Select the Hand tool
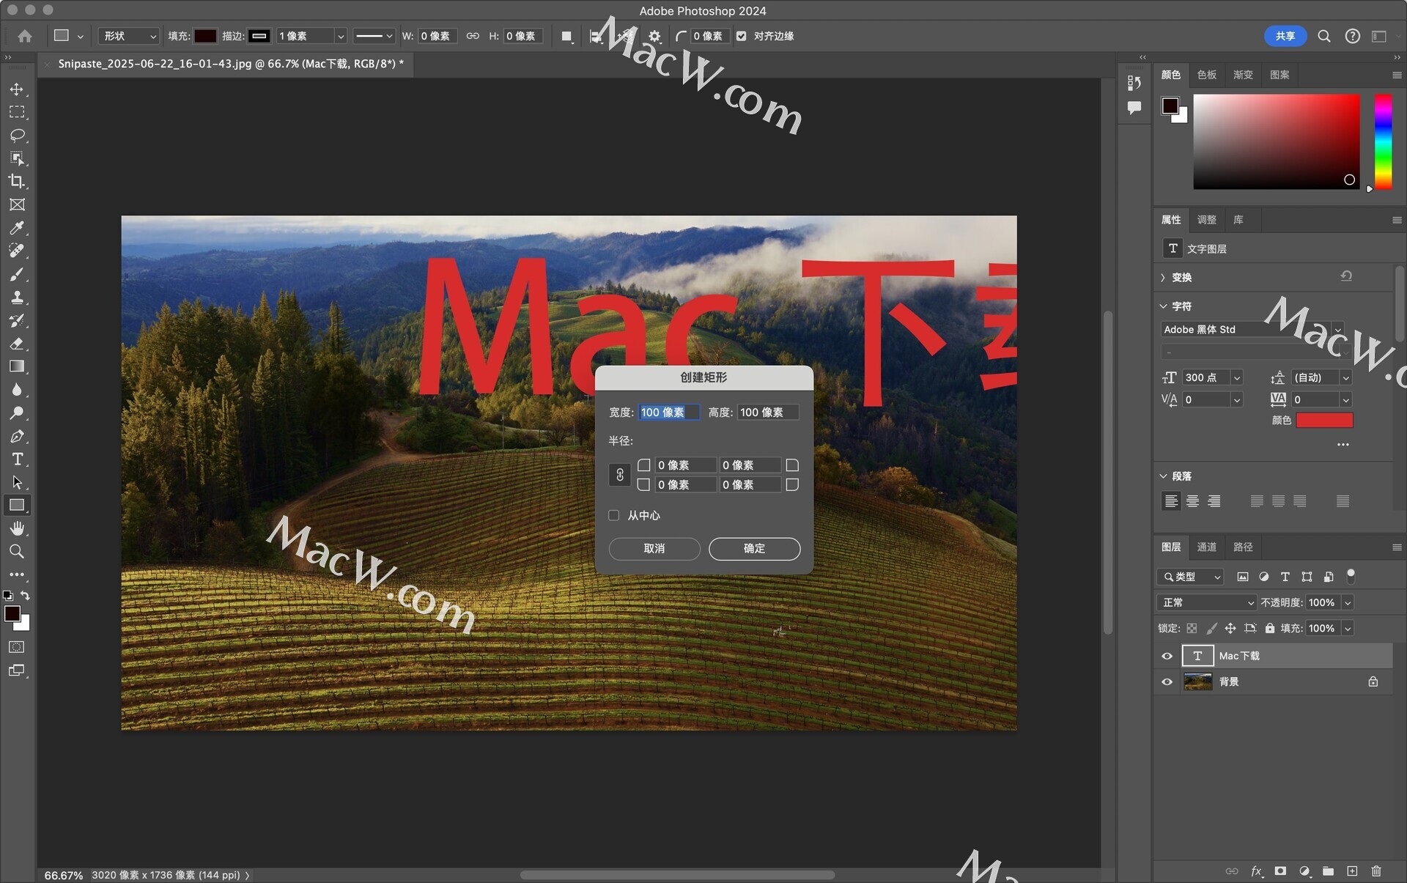Image resolution: width=1407 pixels, height=883 pixels. 17,528
